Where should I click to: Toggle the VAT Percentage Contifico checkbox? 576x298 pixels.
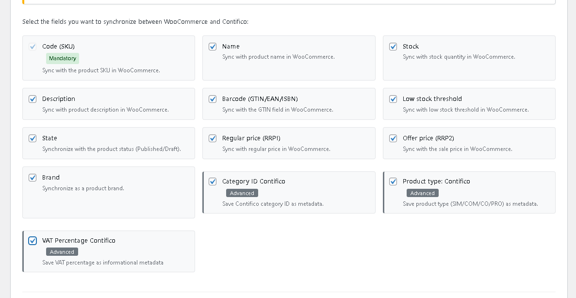pos(33,241)
